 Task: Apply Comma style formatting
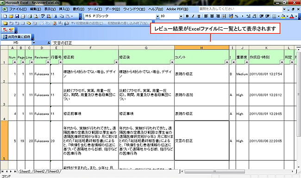click(x=243, y=16)
